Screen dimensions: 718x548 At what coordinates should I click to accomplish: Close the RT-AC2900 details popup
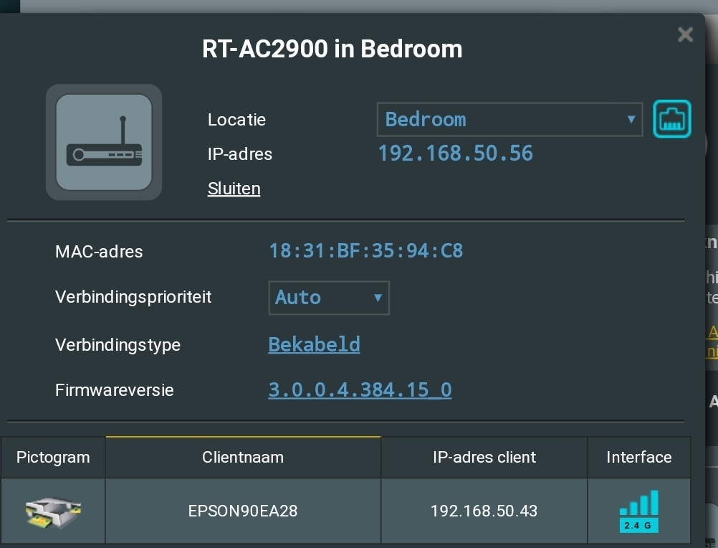[685, 34]
